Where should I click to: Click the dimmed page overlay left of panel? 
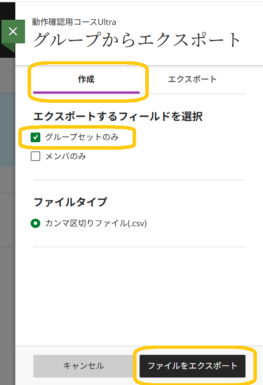(7, 221)
